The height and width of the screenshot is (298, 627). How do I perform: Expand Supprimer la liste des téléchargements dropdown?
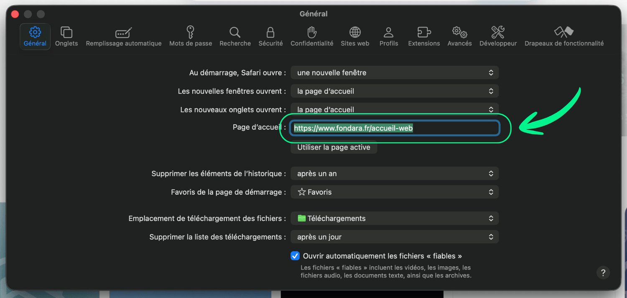point(395,237)
